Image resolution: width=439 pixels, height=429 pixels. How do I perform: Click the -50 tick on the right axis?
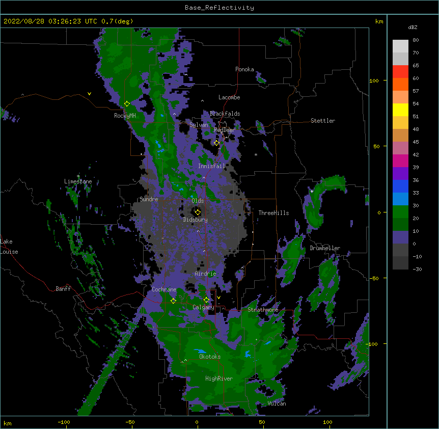tap(374, 278)
